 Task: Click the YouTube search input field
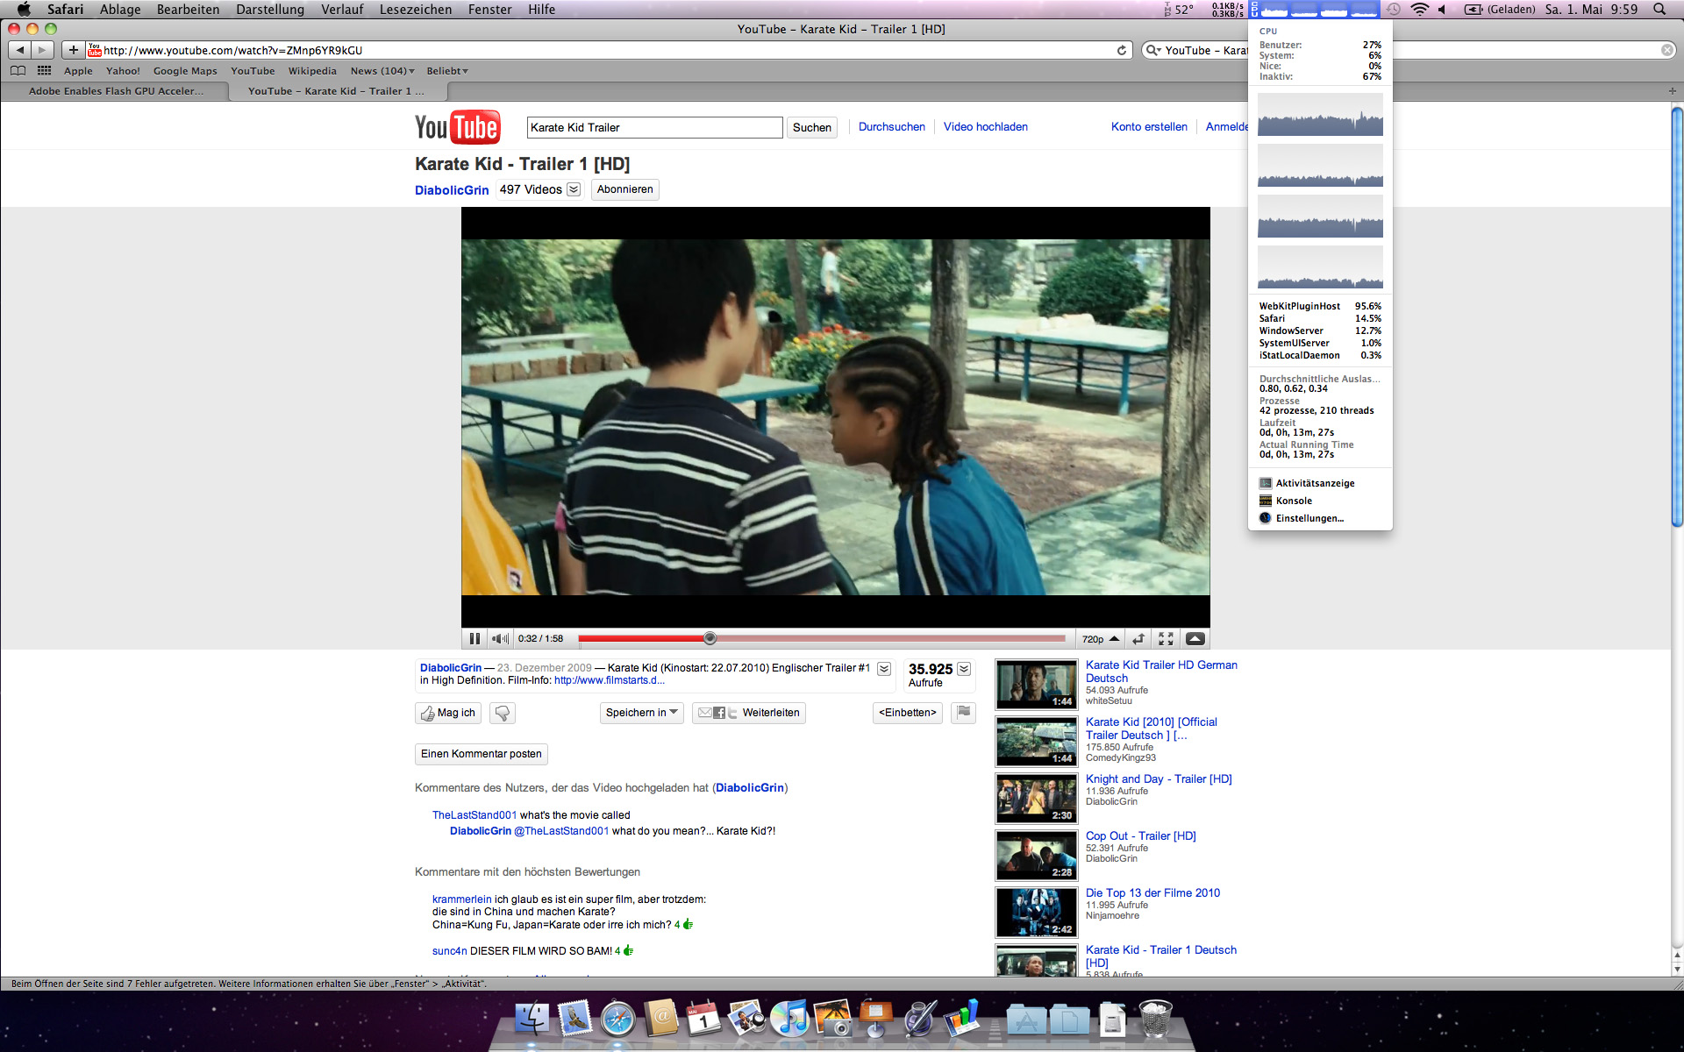click(x=654, y=127)
